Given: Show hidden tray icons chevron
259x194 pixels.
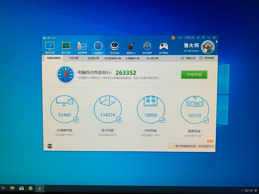Looking at the screenshot, I should coord(242,191).
